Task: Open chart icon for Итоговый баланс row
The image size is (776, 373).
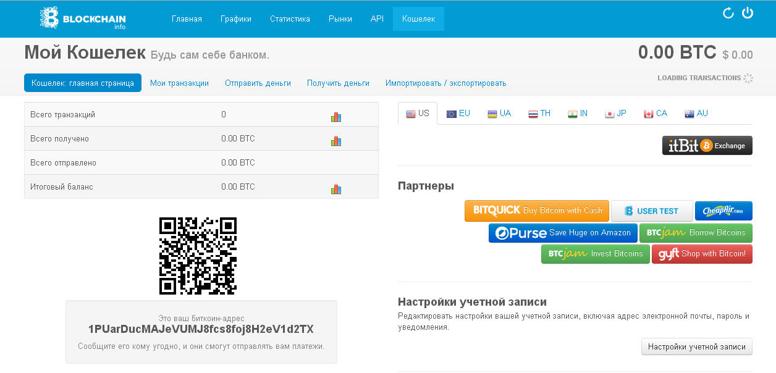Action: (336, 189)
